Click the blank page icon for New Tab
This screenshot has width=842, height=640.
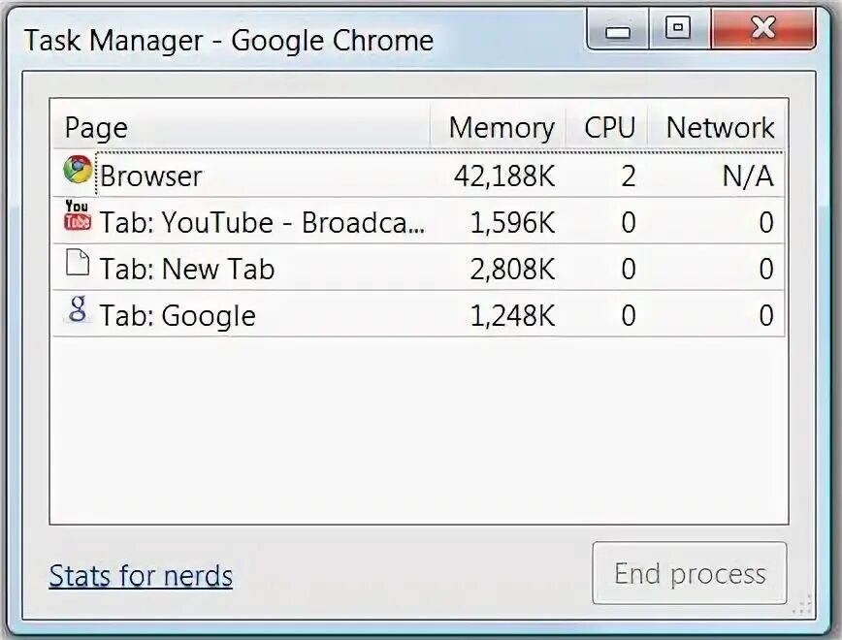point(78,262)
